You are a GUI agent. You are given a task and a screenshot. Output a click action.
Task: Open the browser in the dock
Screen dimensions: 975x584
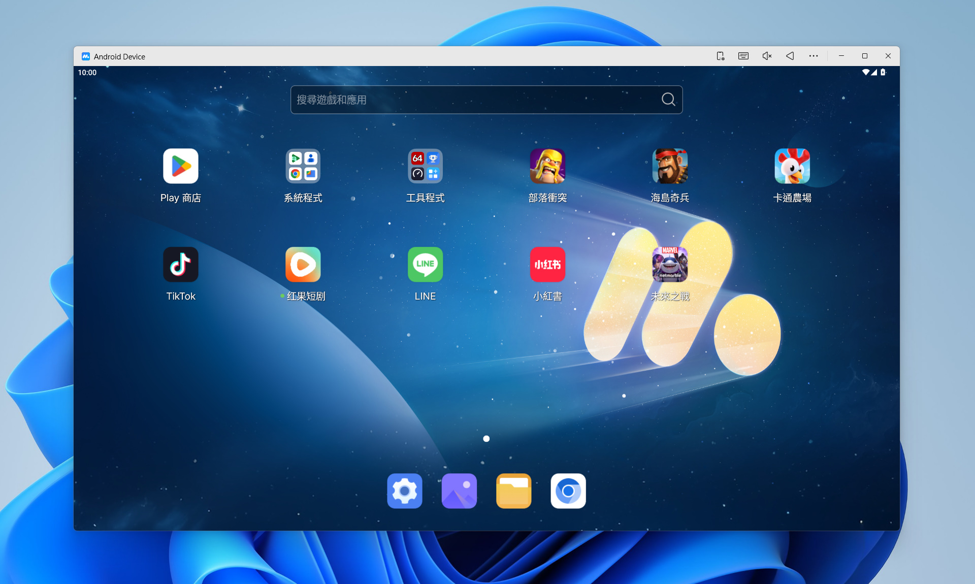(x=568, y=491)
